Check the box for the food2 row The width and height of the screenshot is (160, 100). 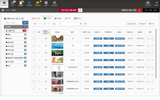34,60
